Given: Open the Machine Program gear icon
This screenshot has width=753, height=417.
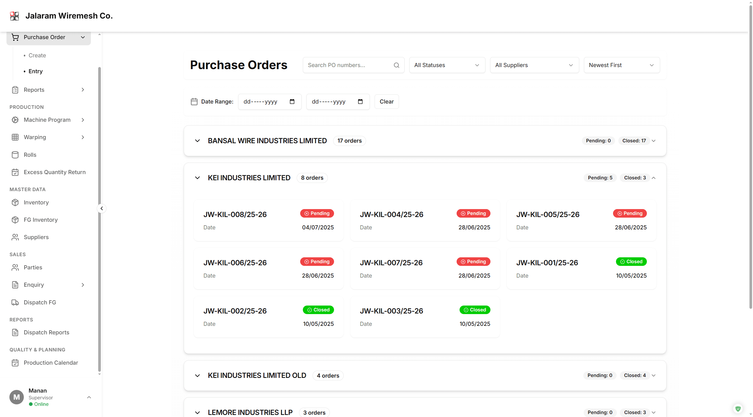Looking at the screenshot, I should 15,120.
